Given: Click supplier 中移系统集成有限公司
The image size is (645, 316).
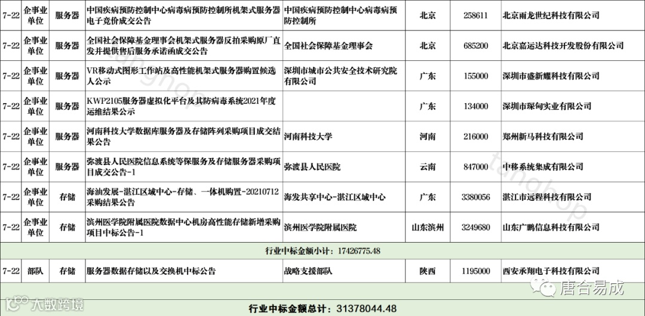Looking at the screenshot, I should click(x=542, y=167).
